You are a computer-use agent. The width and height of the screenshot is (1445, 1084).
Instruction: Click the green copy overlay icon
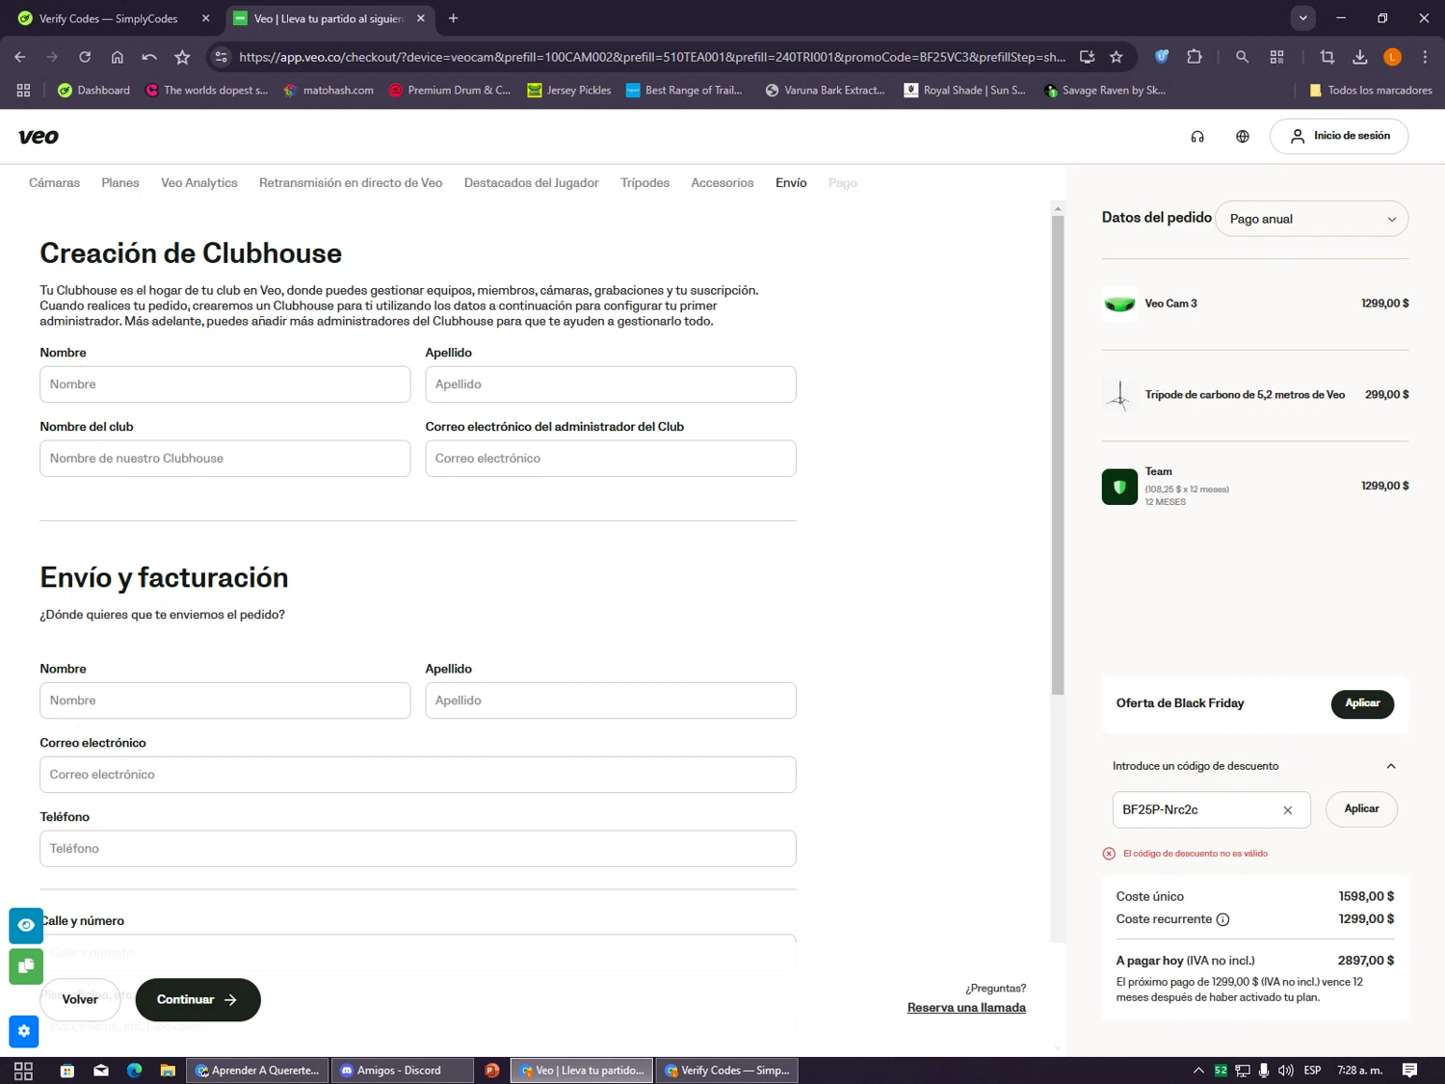(26, 966)
